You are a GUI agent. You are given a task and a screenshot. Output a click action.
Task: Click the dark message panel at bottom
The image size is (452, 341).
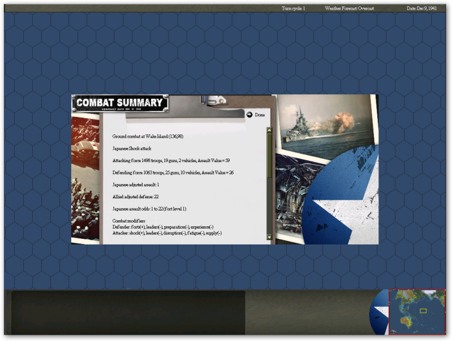click(128, 313)
